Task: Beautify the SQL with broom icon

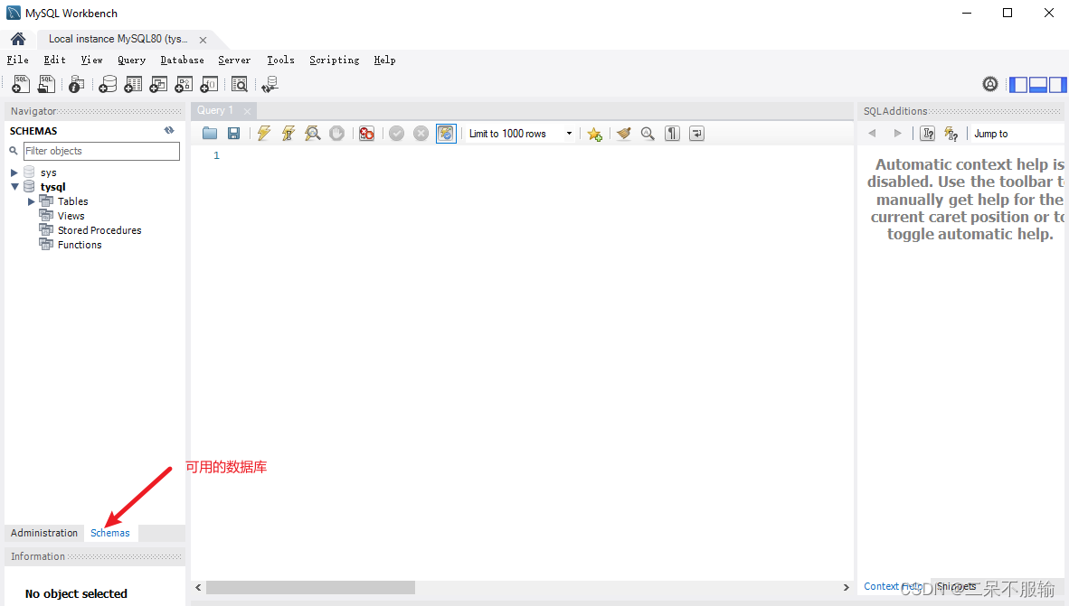Action: [x=624, y=134]
